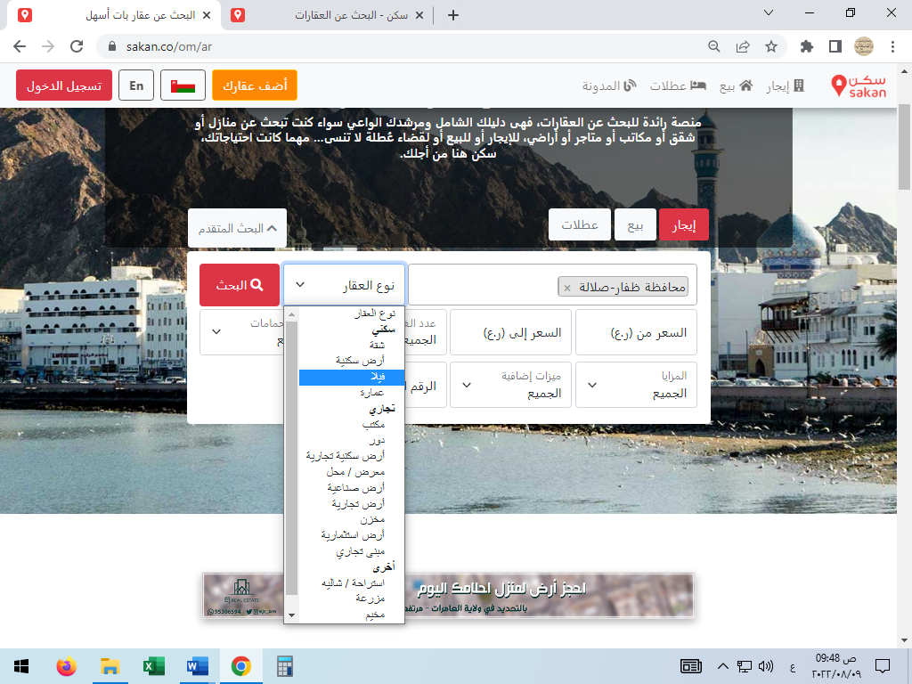The width and height of the screenshot is (912, 684).
Task: Open the Extensions puzzle icon
Action: [x=807, y=46]
